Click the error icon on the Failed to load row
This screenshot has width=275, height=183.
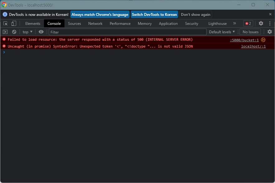4,39
